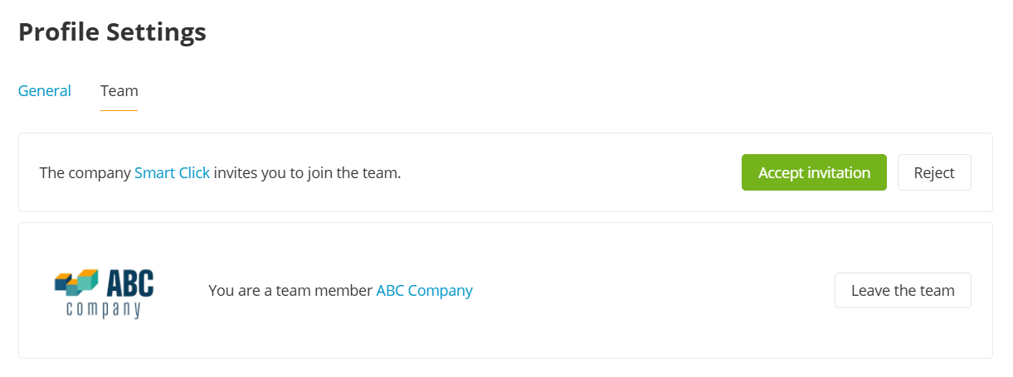Select the Team tab

pyautogui.click(x=119, y=91)
